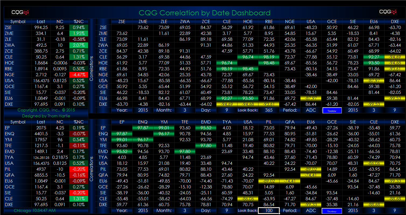
Task: Click the CQG logo beside Symbol header
Action: (x=20, y=12)
